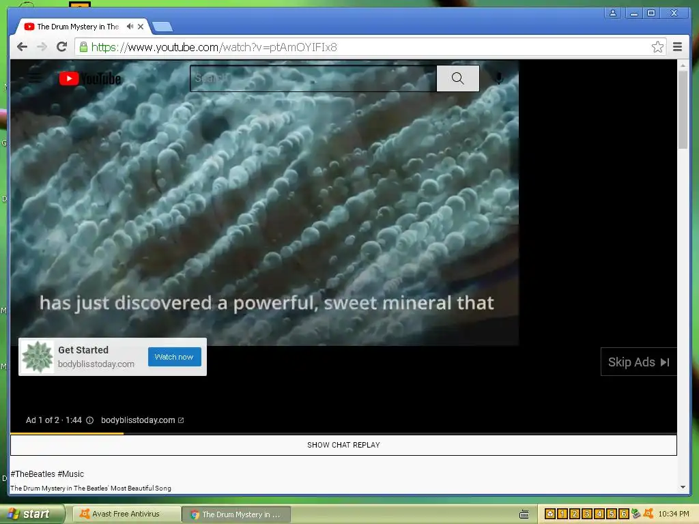Click the Get Started ad title

(x=83, y=350)
